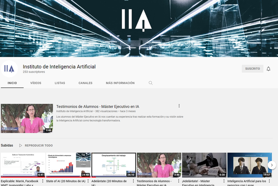The width and height of the screenshot is (278, 186).
Task: Click the IIA channel avatar logo
Action: 9,69
